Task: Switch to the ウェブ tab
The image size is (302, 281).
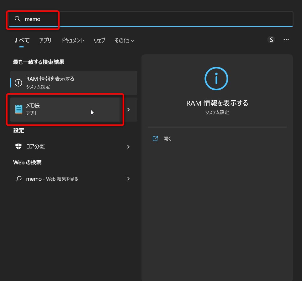Action: (x=100, y=40)
